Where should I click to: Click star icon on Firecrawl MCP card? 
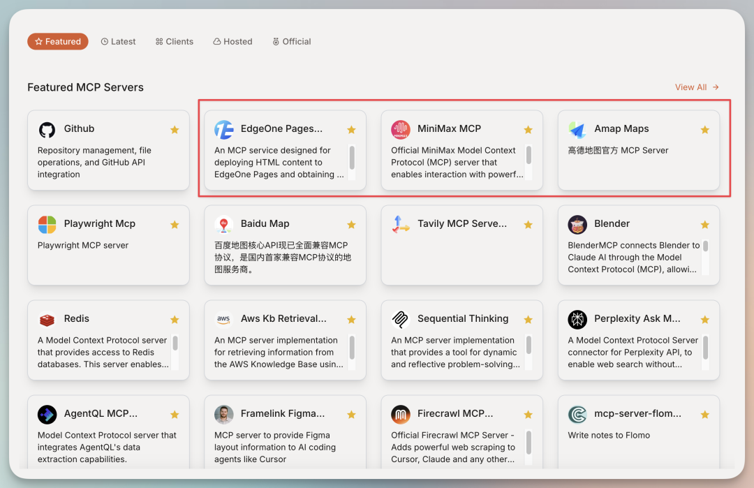point(528,415)
